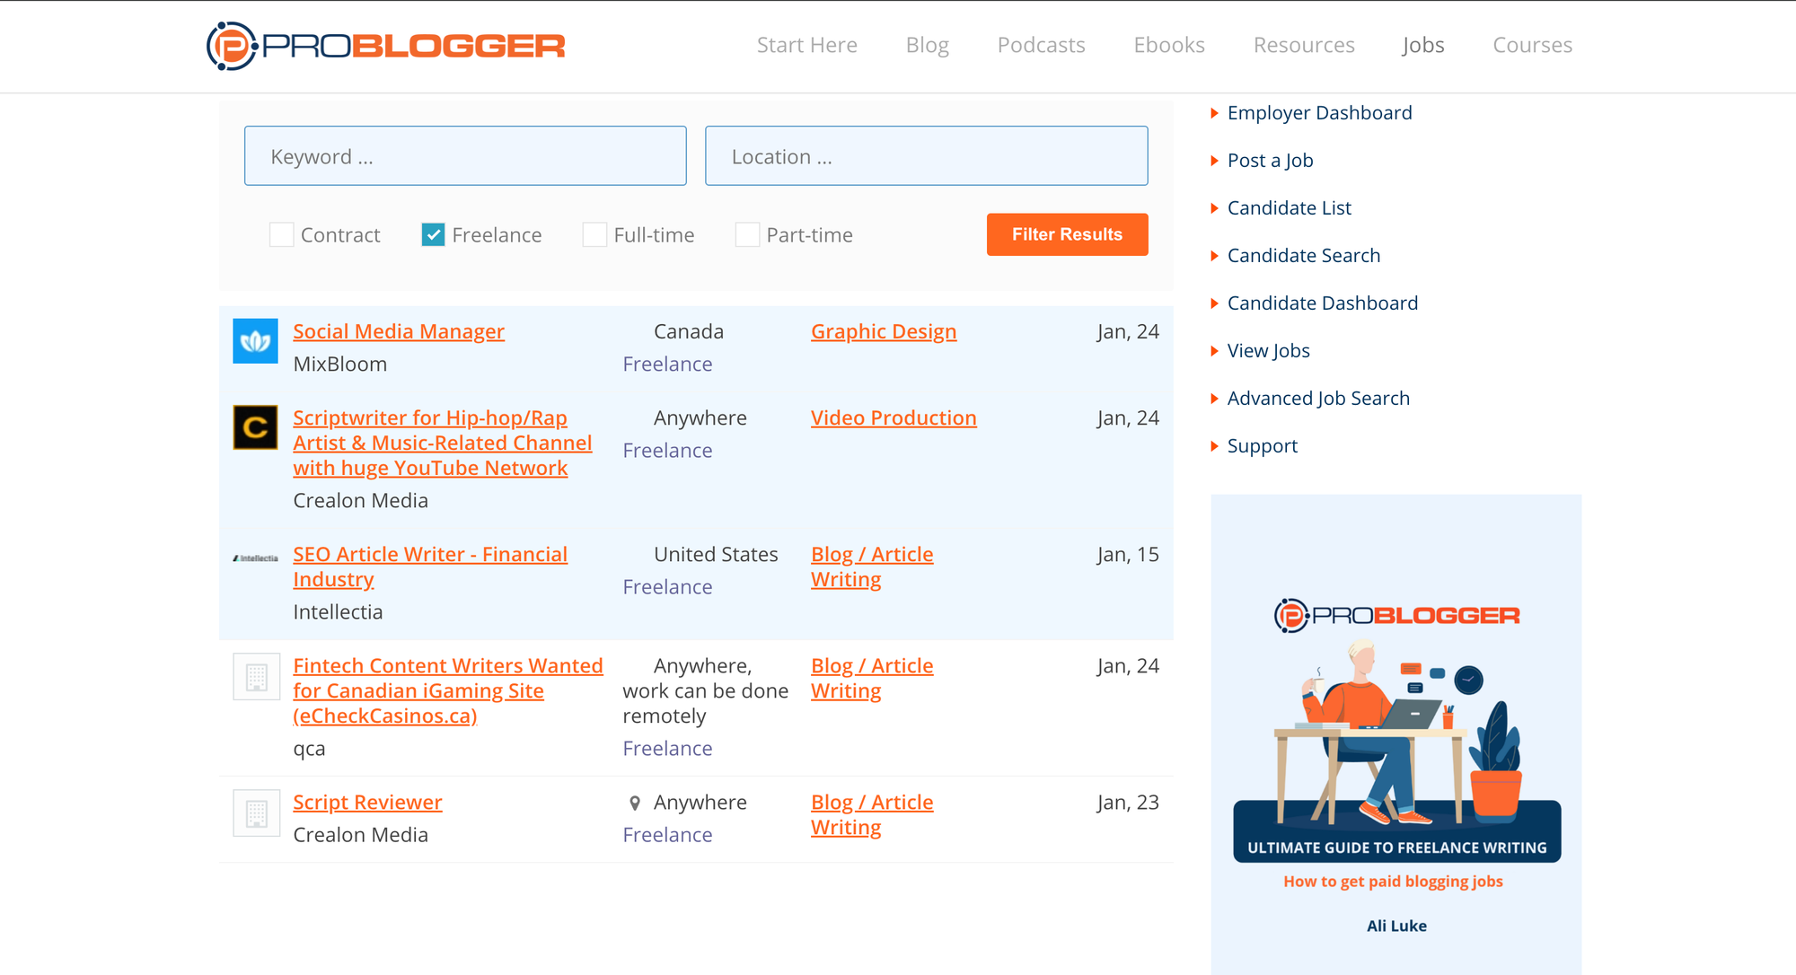This screenshot has height=975, width=1796.
Task: Open the Social Media Manager job listing
Action: coord(399,331)
